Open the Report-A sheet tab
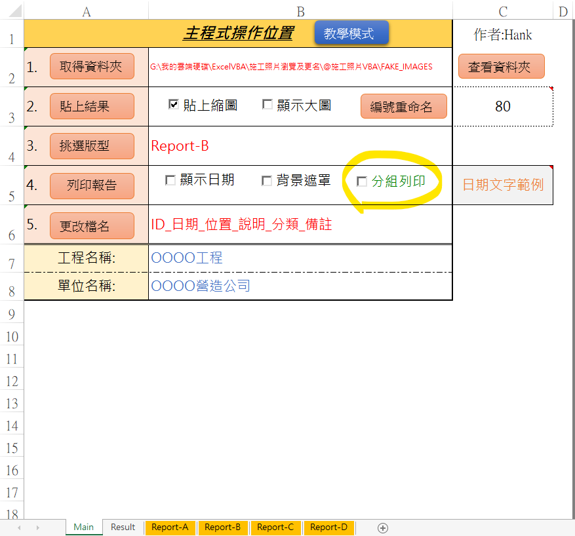575x536 pixels. [170, 527]
